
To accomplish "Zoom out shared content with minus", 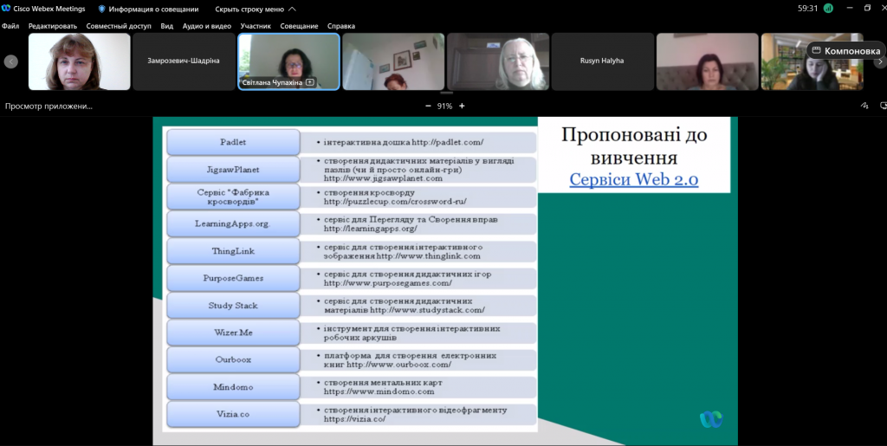I will coord(427,106).
